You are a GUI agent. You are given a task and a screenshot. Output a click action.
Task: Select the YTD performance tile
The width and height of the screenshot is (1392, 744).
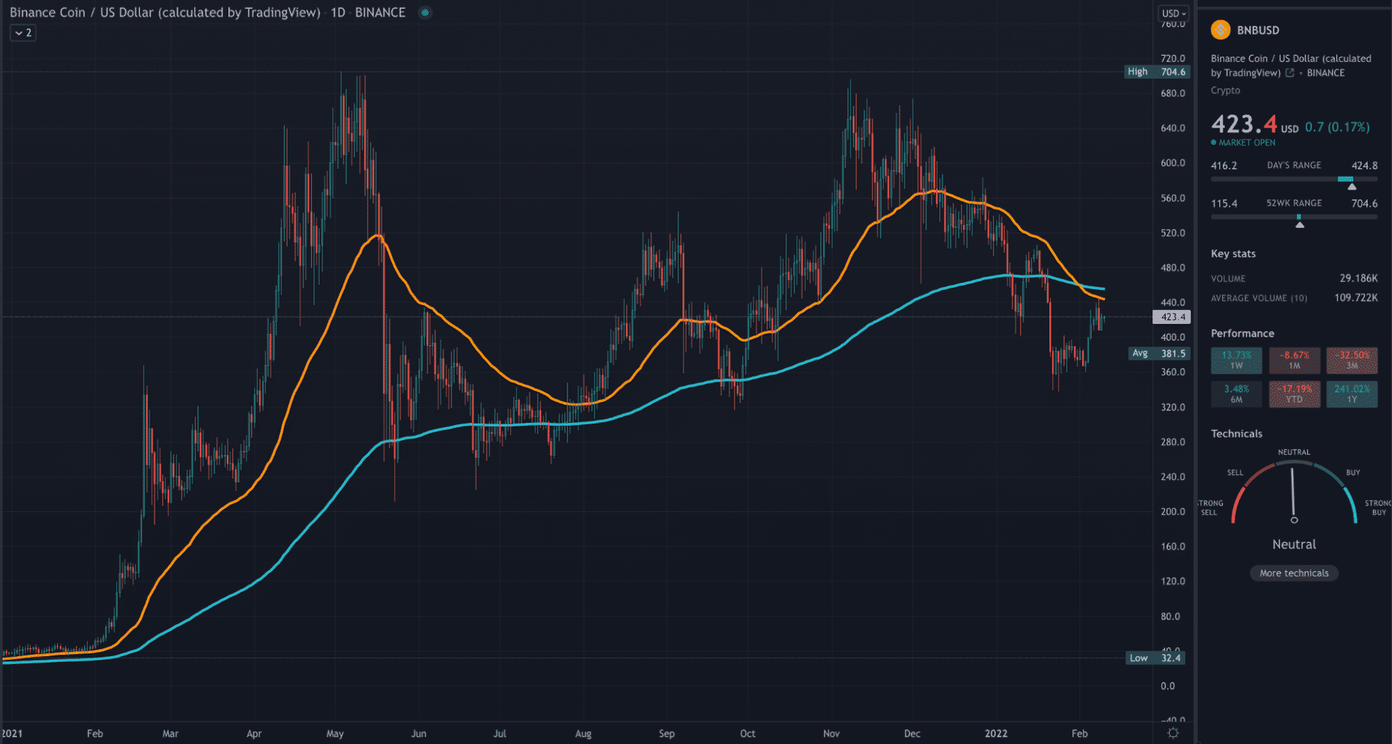(1294, 394)
